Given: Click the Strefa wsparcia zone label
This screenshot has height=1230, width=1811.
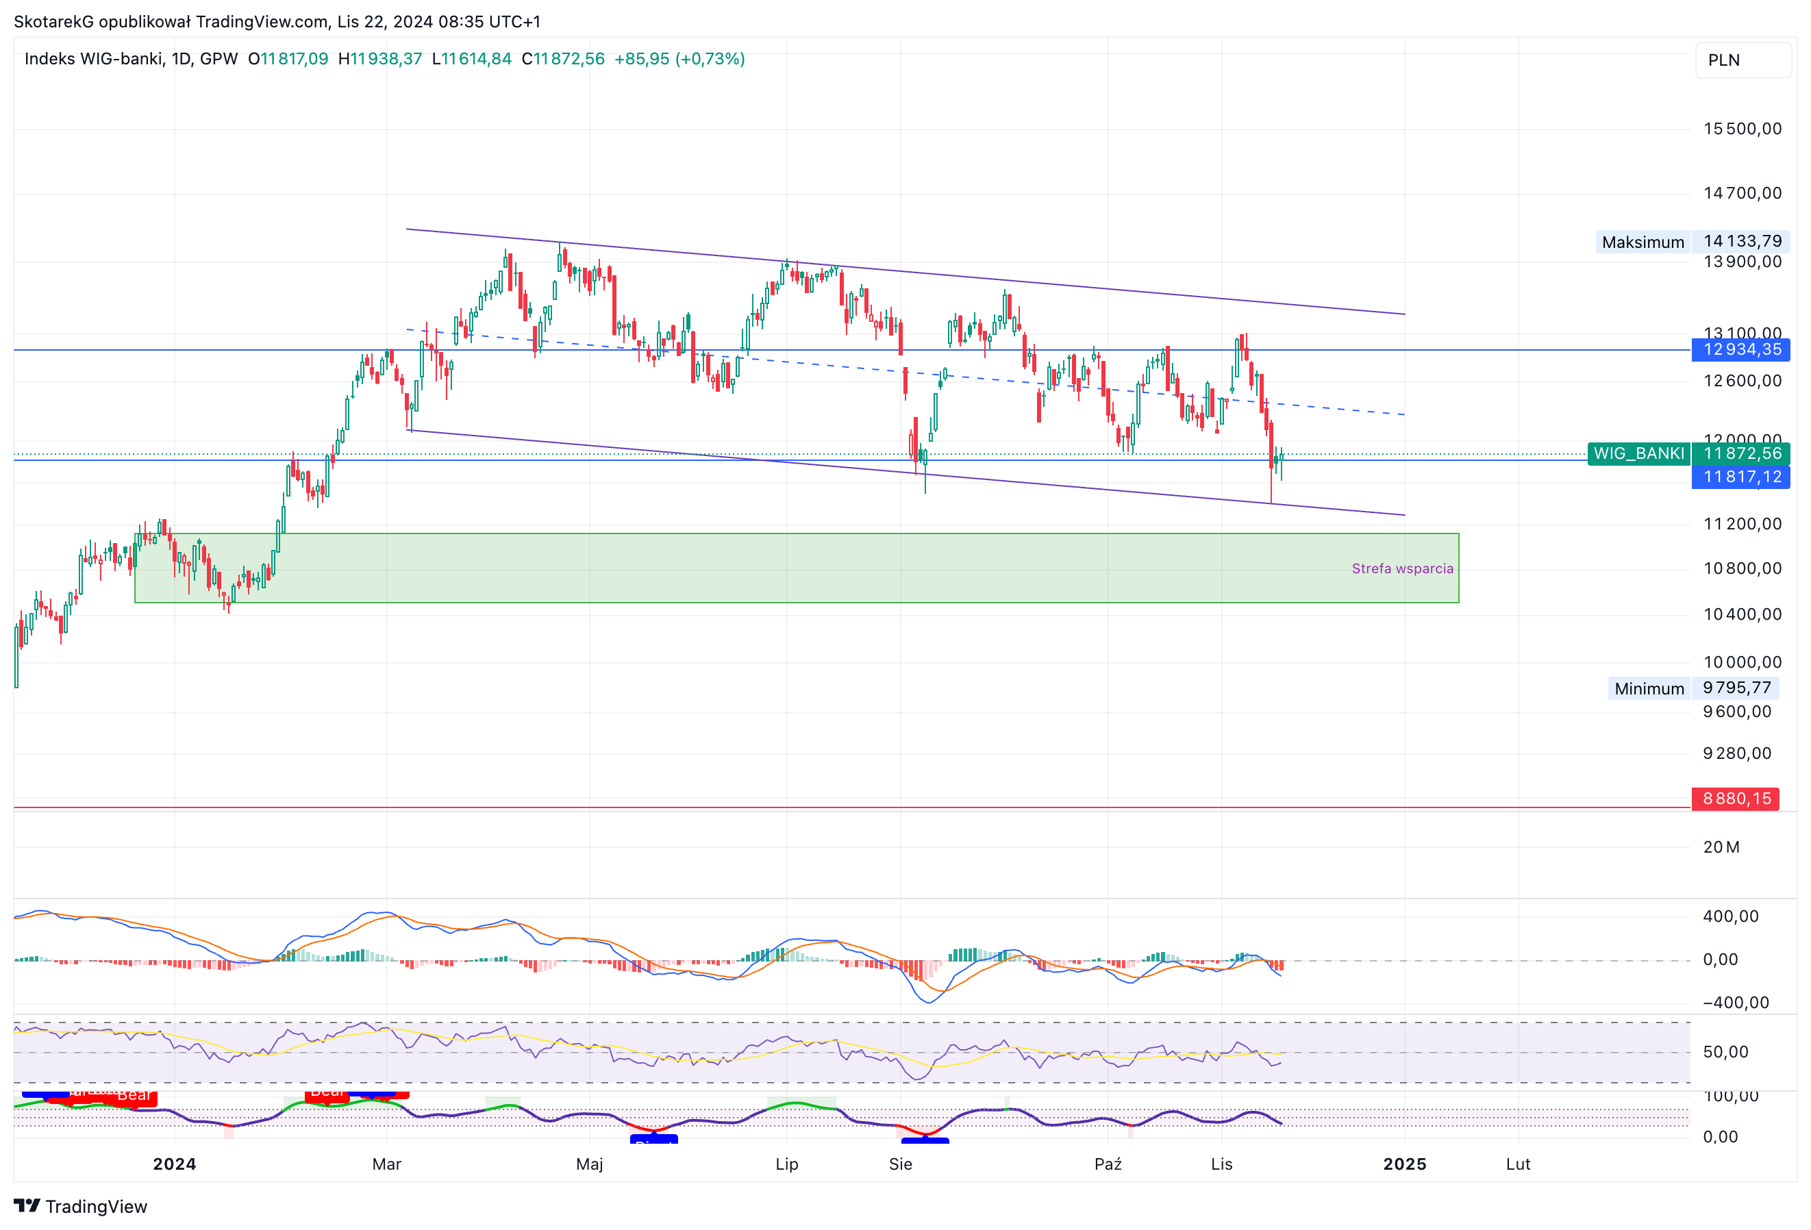Looking at the screenshot, I should point(1402,568).
